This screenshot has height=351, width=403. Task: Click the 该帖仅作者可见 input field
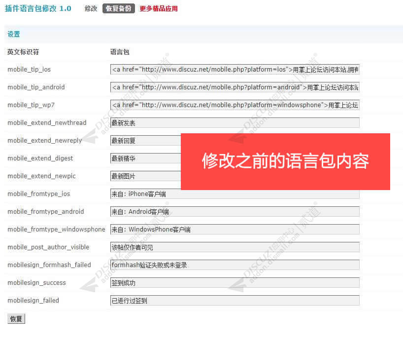point(235,247)
